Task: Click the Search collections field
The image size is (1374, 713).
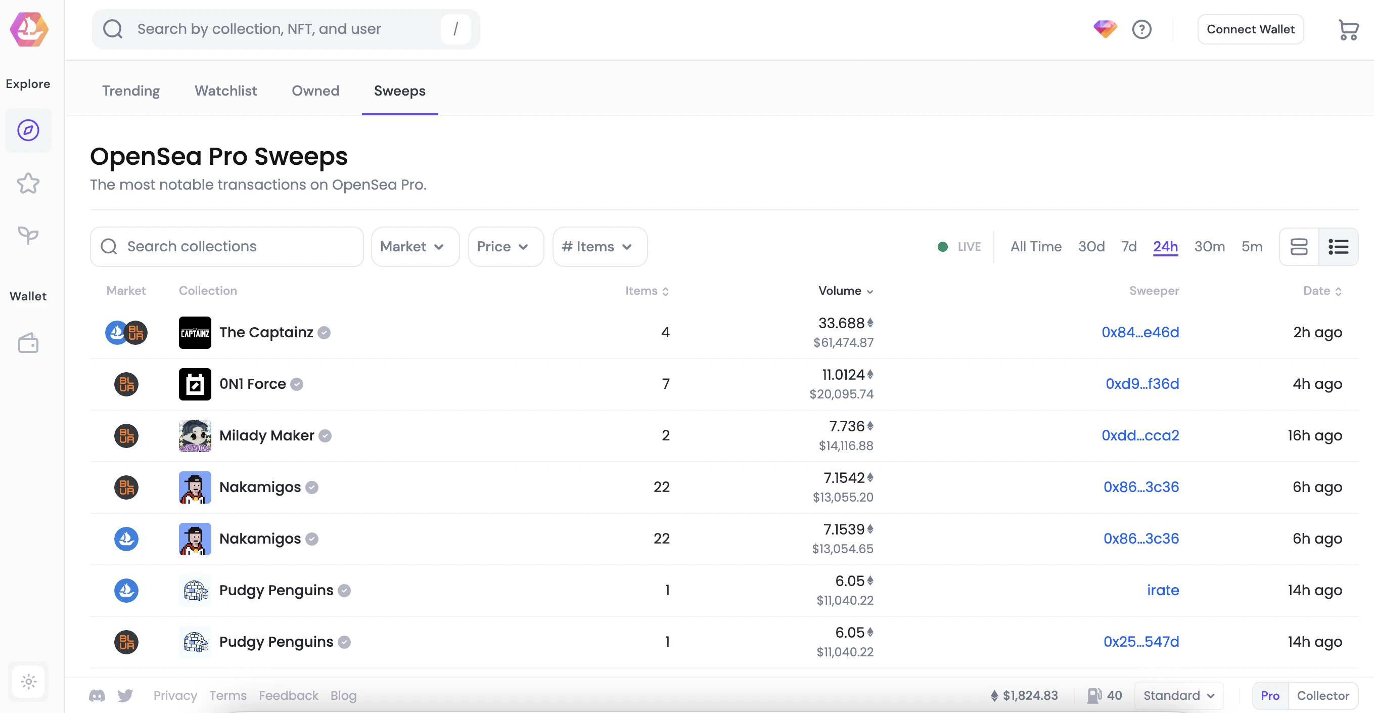Action: pos(226,247)
